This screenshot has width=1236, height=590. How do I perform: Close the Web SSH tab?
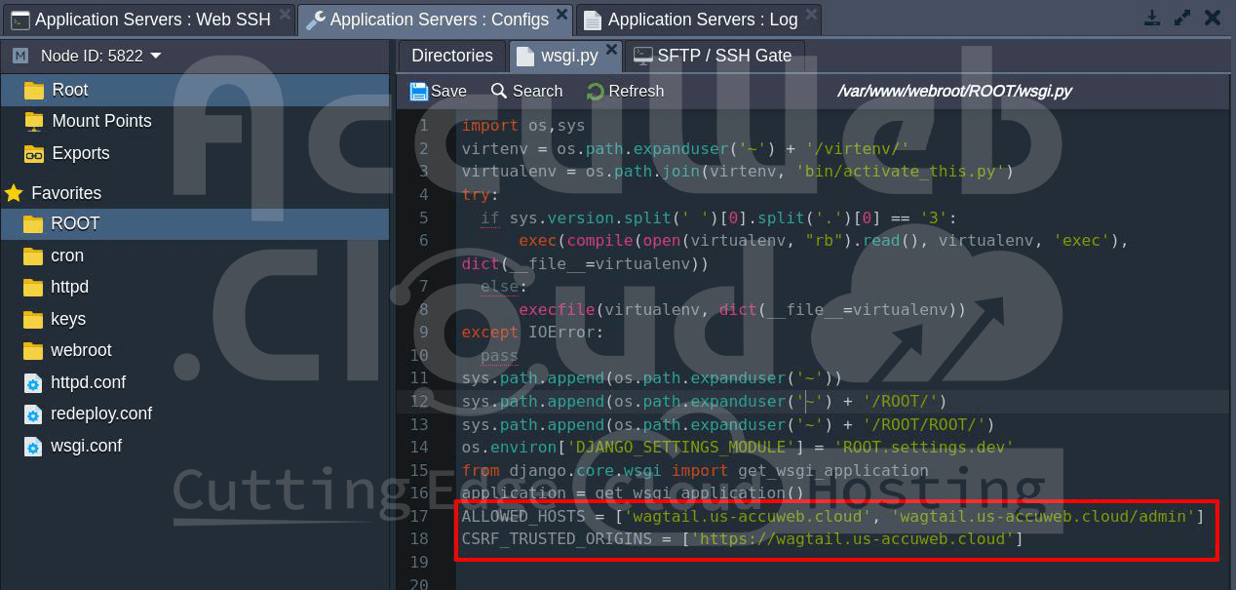pyautogui.click(x=284, y=14)
